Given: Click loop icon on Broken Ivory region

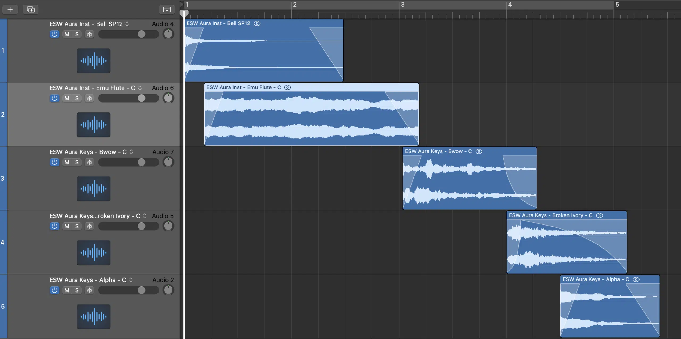Looking at the screenshot, I should tap(600, 215).
